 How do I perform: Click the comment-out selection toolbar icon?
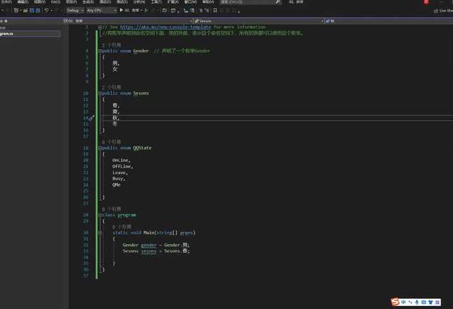(x=201, y=10)
